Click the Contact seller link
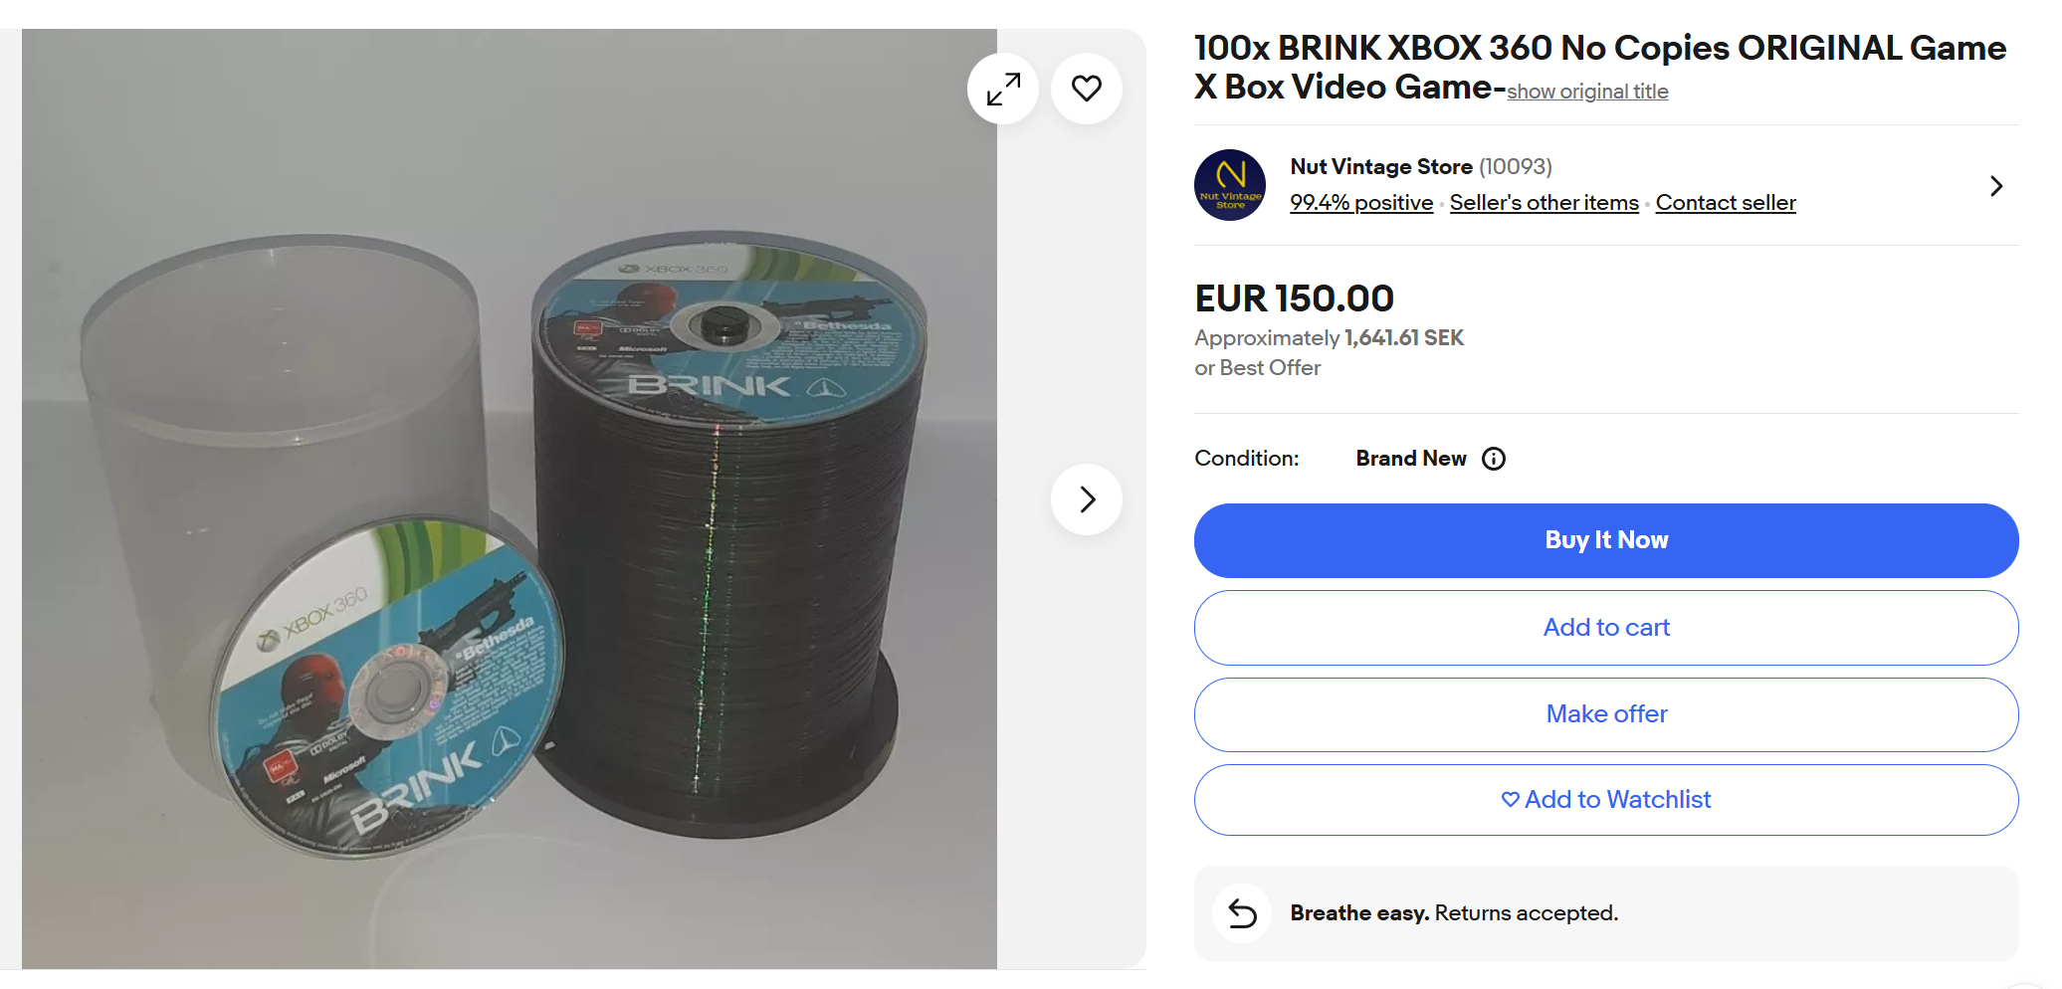2062x989 pixels. tap(1725, 203)
